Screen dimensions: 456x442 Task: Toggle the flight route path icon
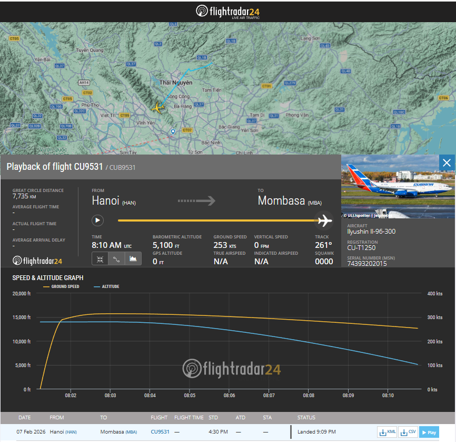point(116,259)
